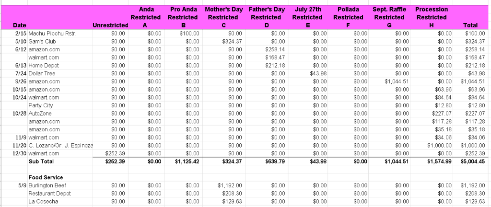Select the Sub Total row label
This screenshot has height=207, width=491.
(40, 161)
